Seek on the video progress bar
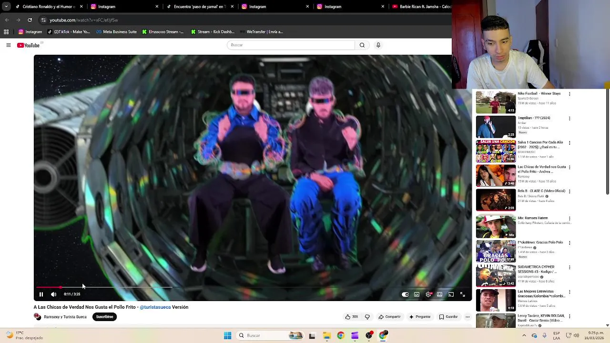 [253, 287]
